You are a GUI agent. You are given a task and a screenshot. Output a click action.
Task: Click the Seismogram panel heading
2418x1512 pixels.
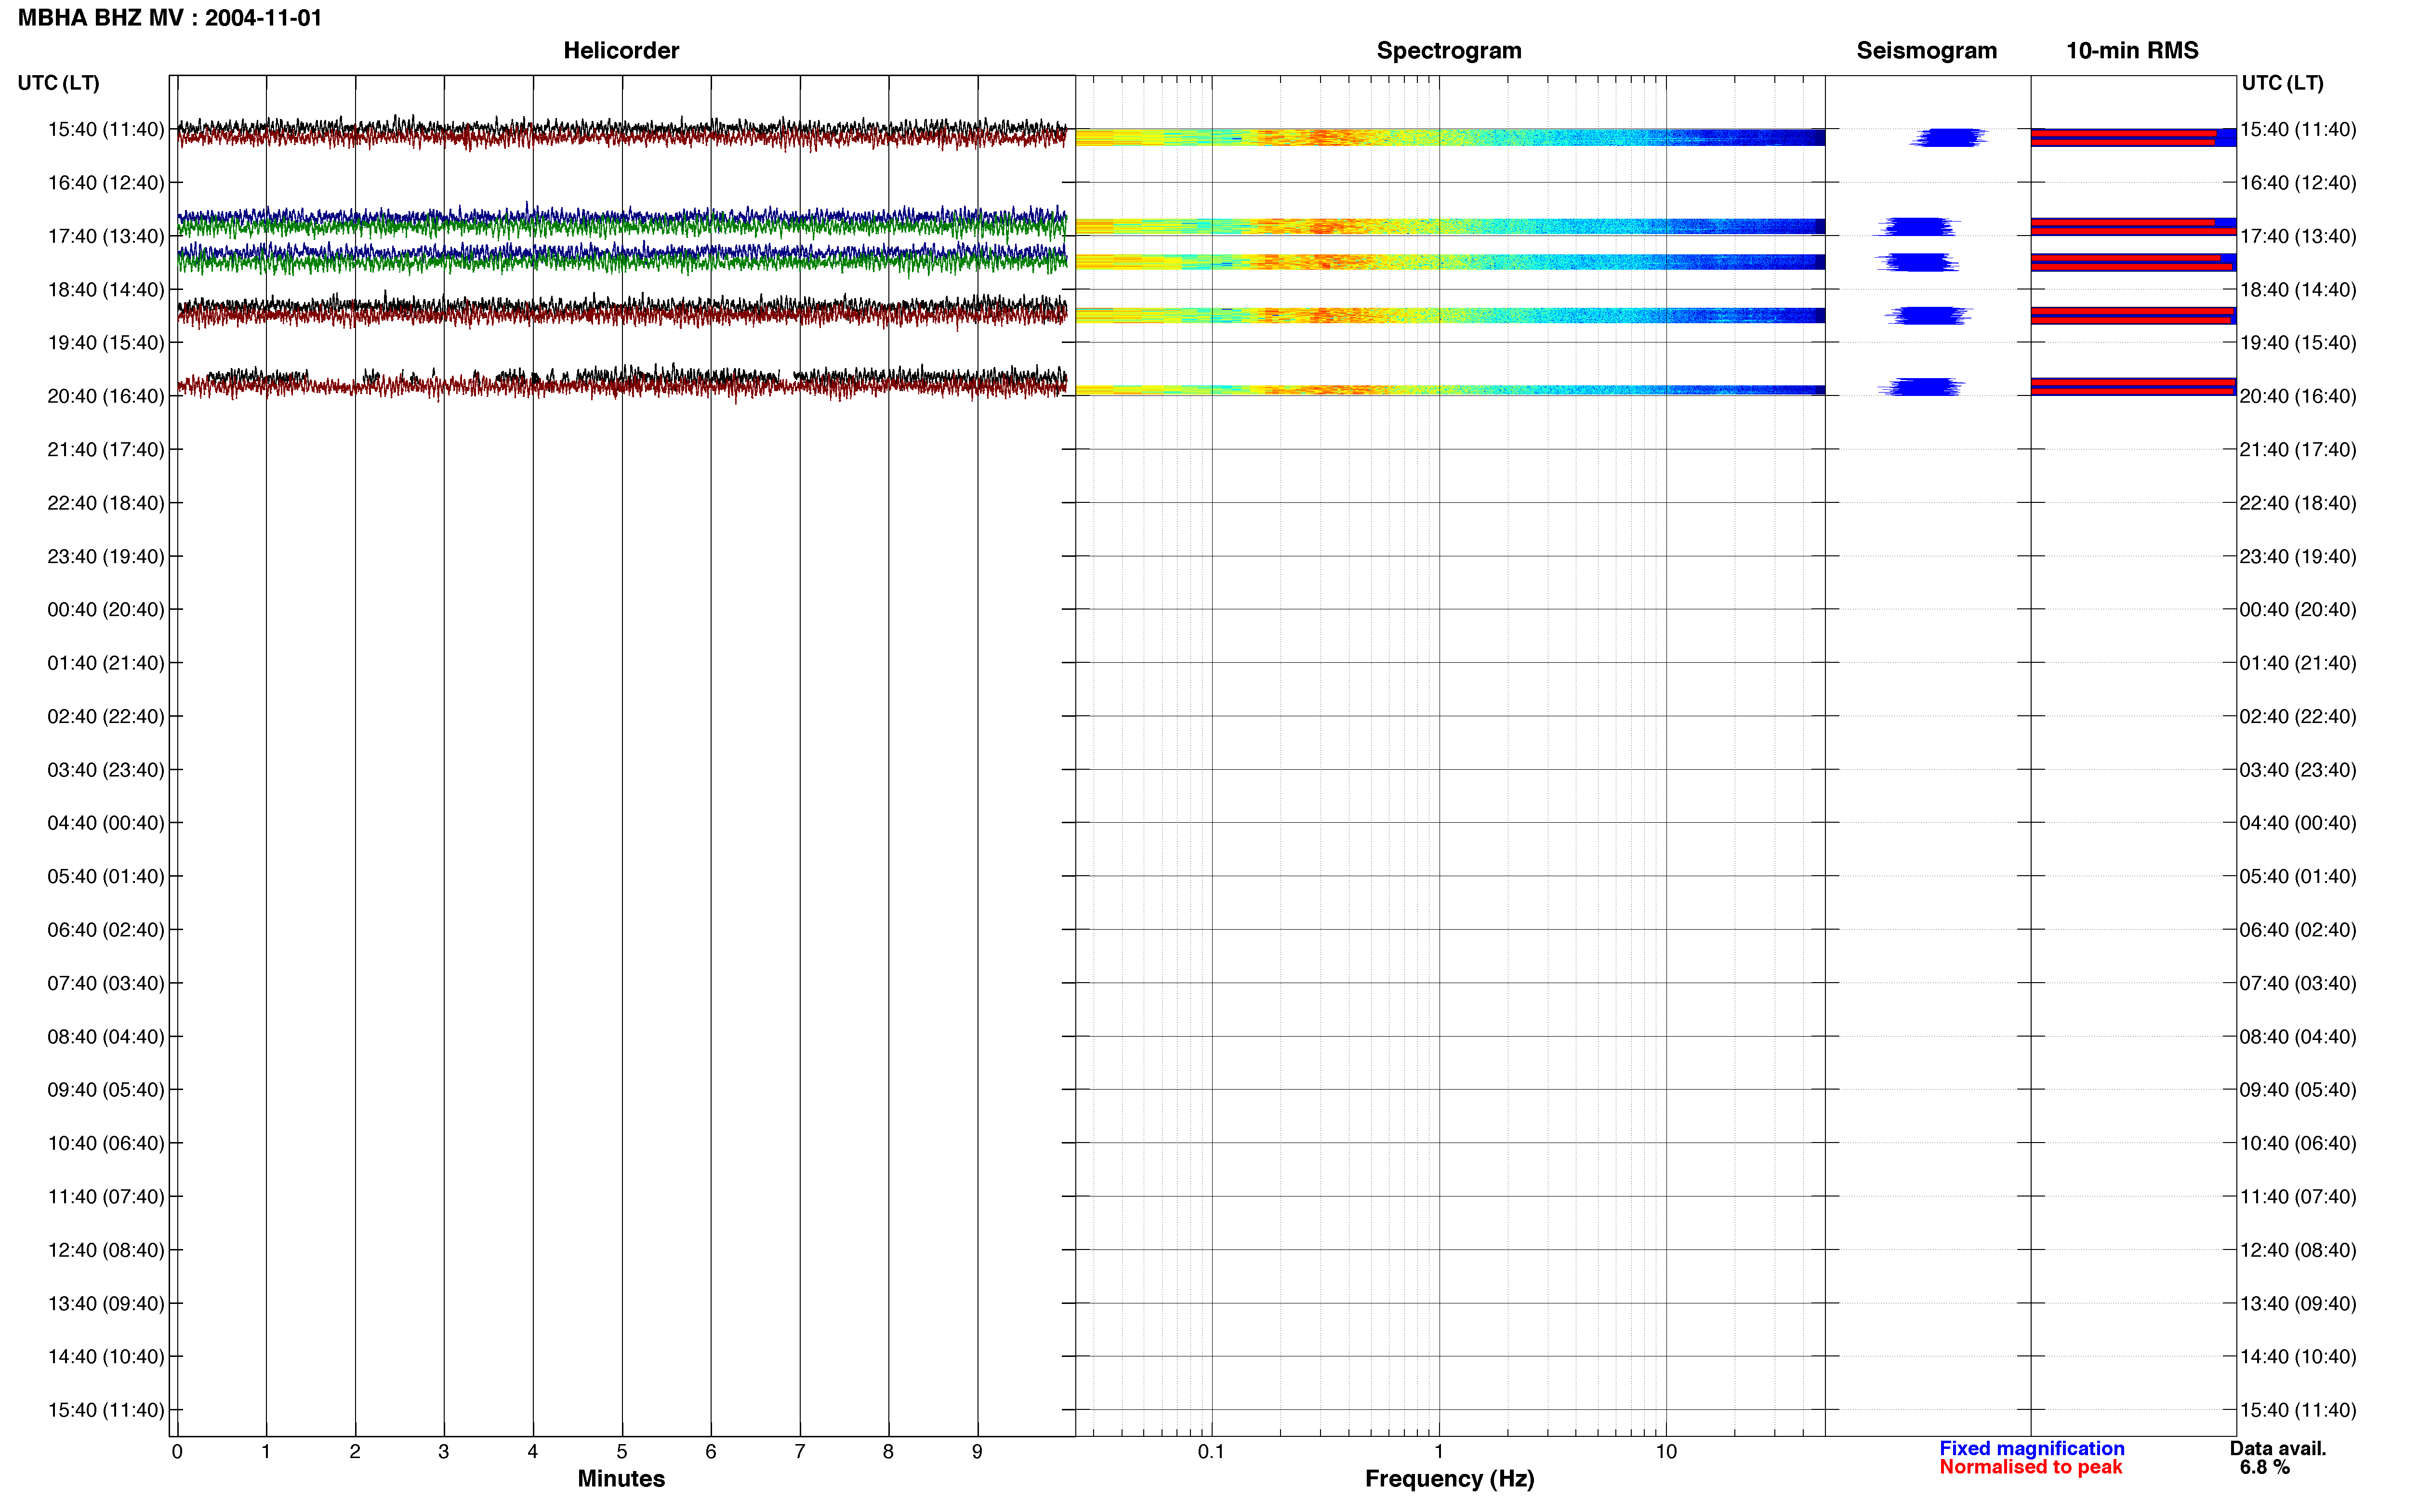click(1926, 50)
